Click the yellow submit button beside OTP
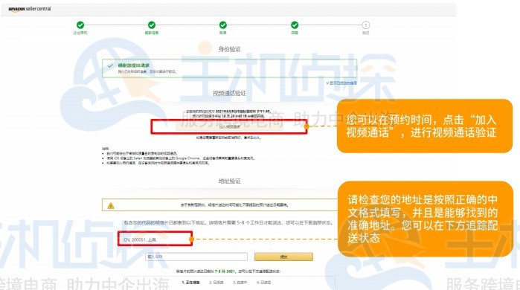 point(283,257)
